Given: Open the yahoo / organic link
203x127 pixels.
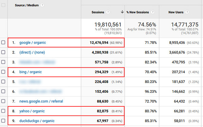Looking at the screenshot, I should tap(32, 111).
